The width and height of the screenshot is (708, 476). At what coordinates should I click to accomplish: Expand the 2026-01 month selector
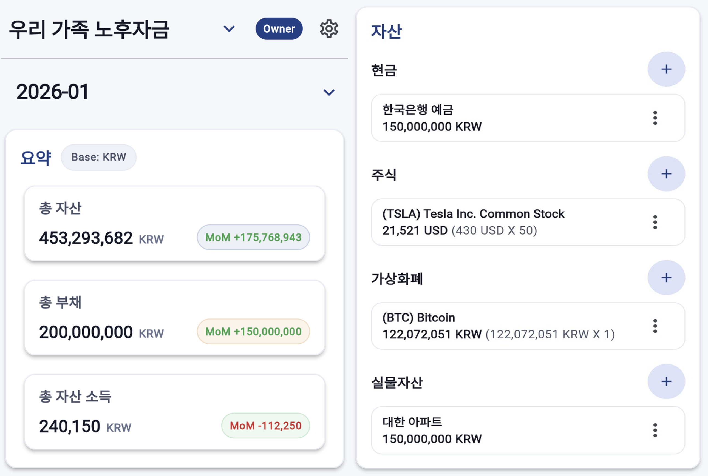[x=329, y=92]
